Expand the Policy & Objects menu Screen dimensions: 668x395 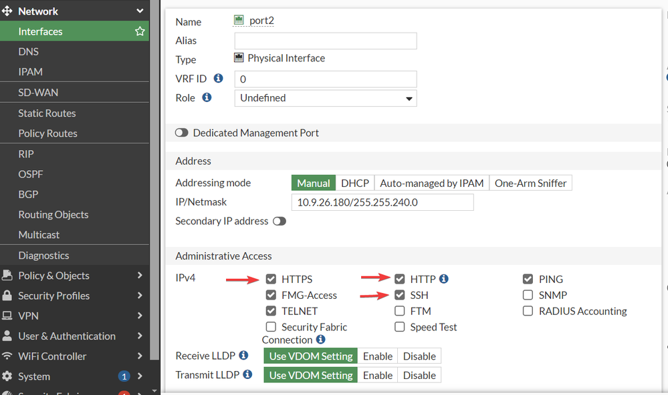point(74,276)
